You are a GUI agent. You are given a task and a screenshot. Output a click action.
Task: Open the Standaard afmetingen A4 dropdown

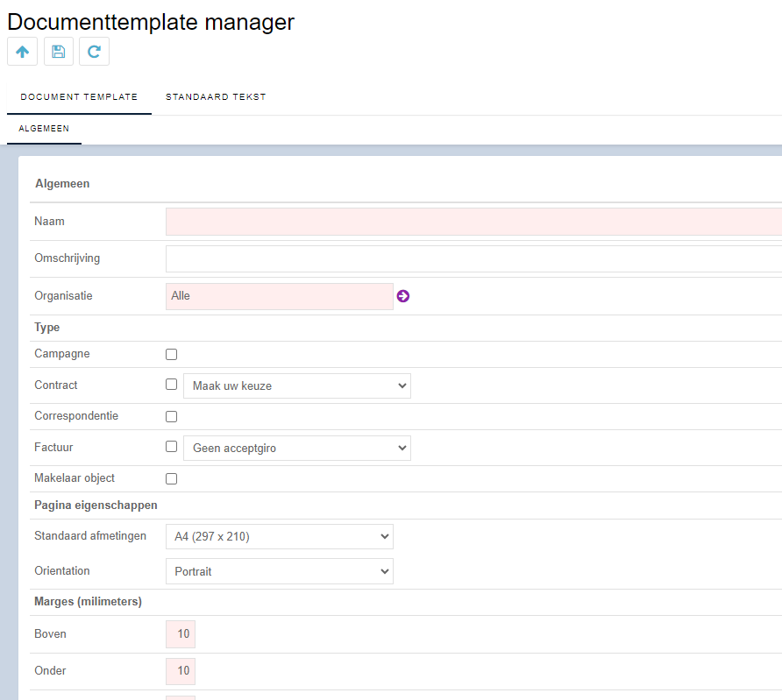[x=280, y=536]
